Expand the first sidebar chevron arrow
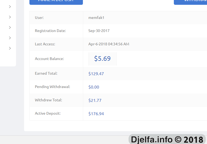Screen dimensions: 207x144 pyautogui.click(x=10, y=7)
